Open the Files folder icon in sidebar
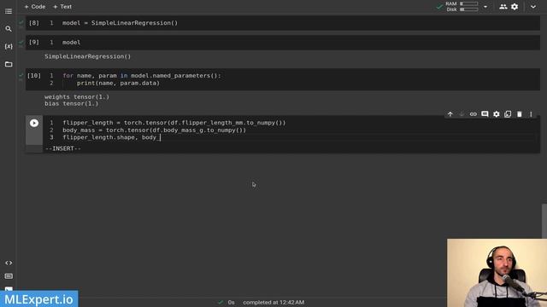Viewport: 547px width, 307px height. [9, 64]
